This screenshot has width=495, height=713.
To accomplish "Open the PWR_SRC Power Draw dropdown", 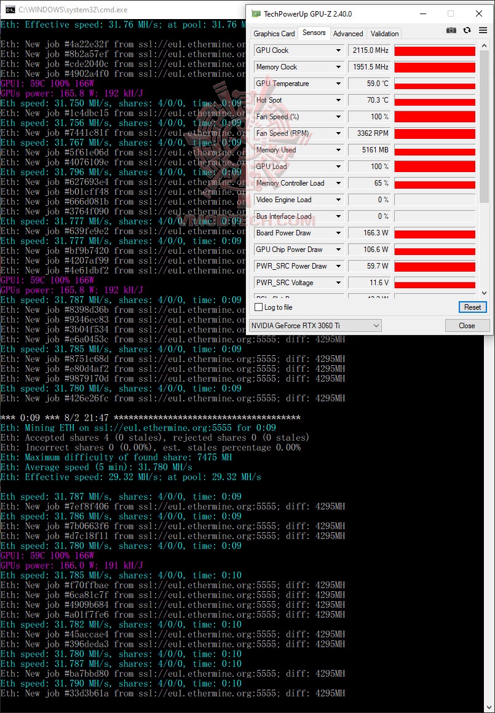I will tap(338, 266).
